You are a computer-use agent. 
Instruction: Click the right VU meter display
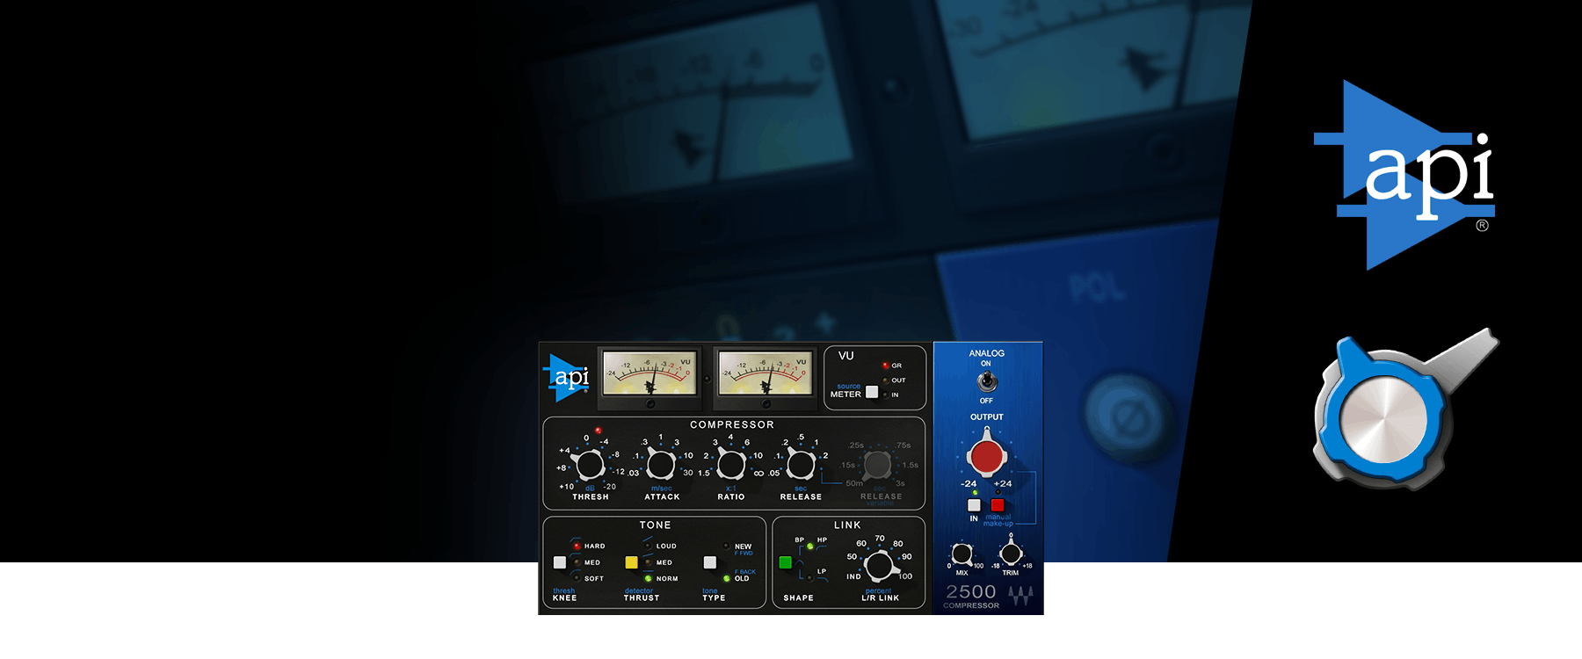(765, 373)
